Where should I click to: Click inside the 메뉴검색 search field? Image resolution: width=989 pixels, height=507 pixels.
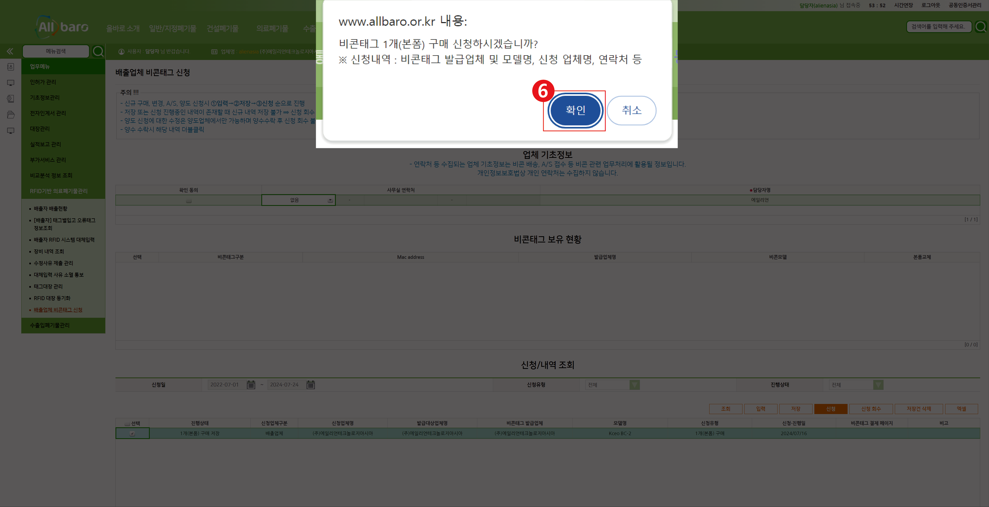[x=56, y=51]
